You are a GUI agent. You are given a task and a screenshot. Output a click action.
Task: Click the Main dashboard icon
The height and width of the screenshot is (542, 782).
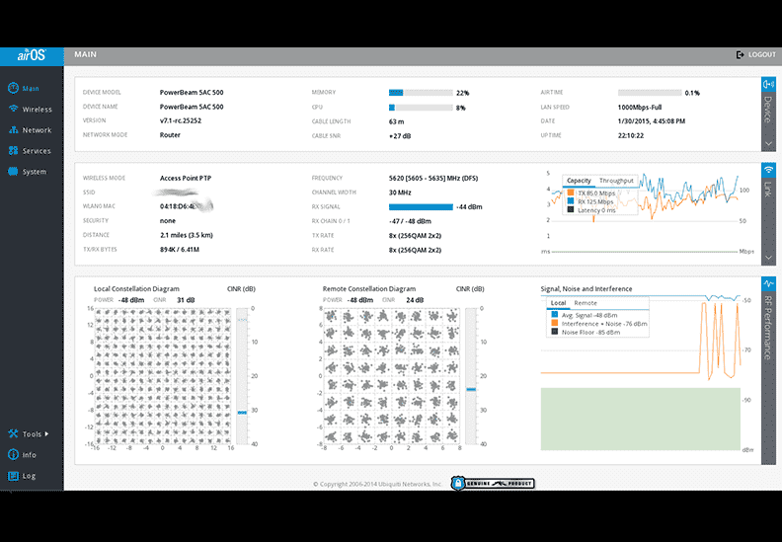pyautogui.click(x=14, y=89)
